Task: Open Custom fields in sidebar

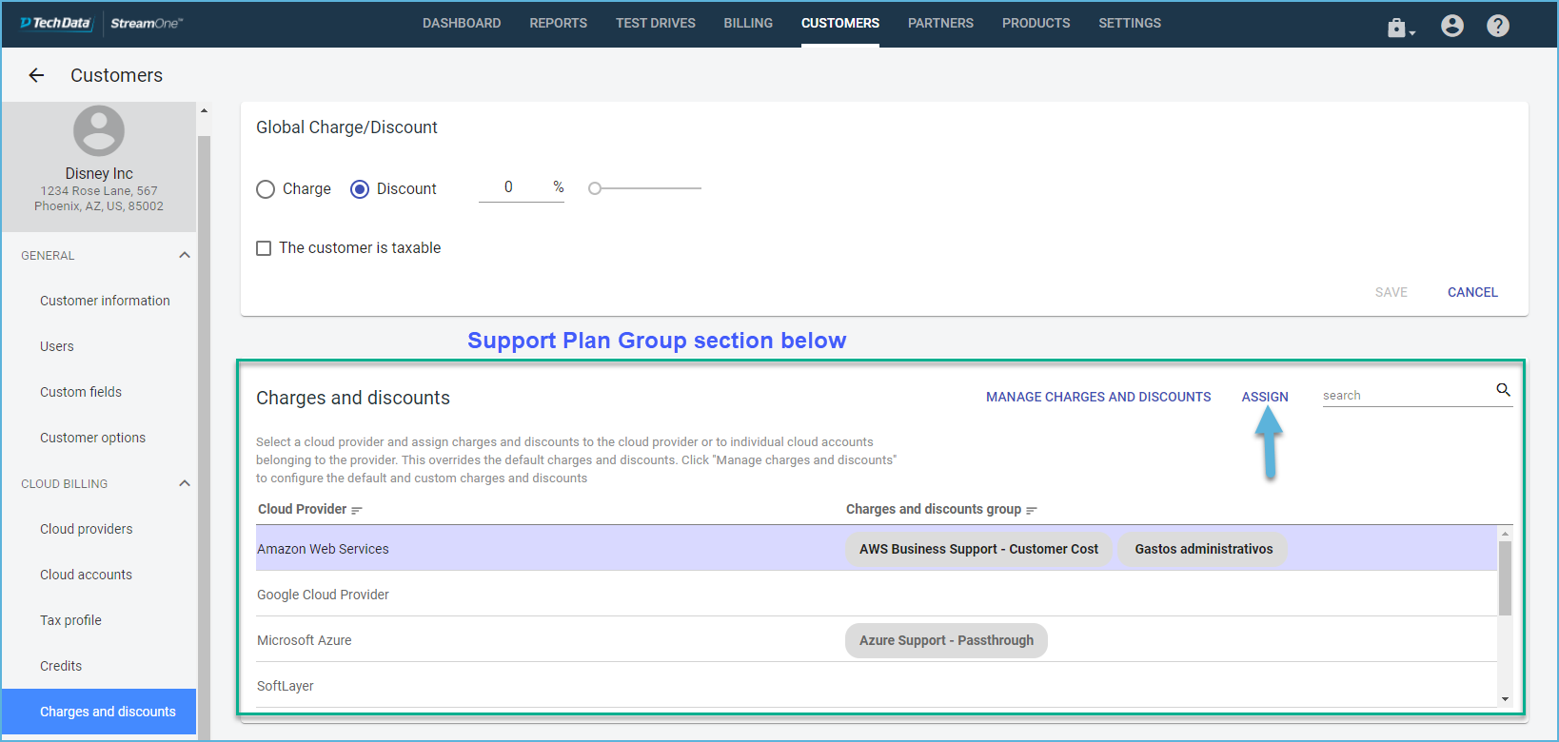Action: 81,392
